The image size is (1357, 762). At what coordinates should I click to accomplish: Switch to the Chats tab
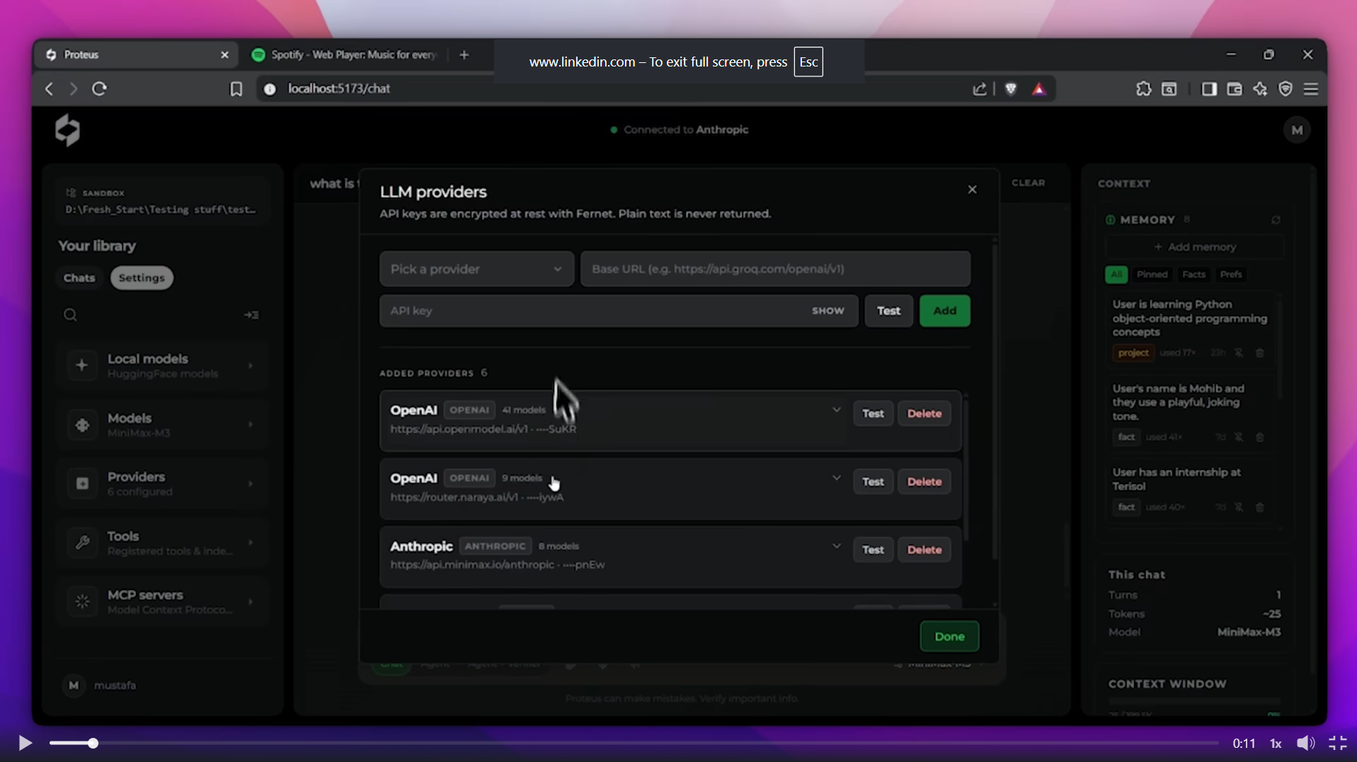(x=79, y=278)
